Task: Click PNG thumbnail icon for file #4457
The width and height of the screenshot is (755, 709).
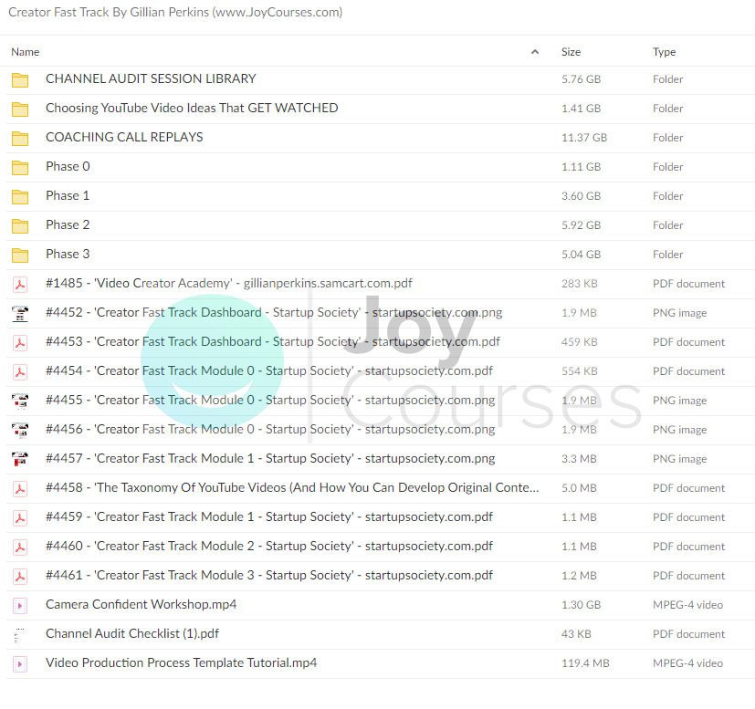Action: point(20,459)
